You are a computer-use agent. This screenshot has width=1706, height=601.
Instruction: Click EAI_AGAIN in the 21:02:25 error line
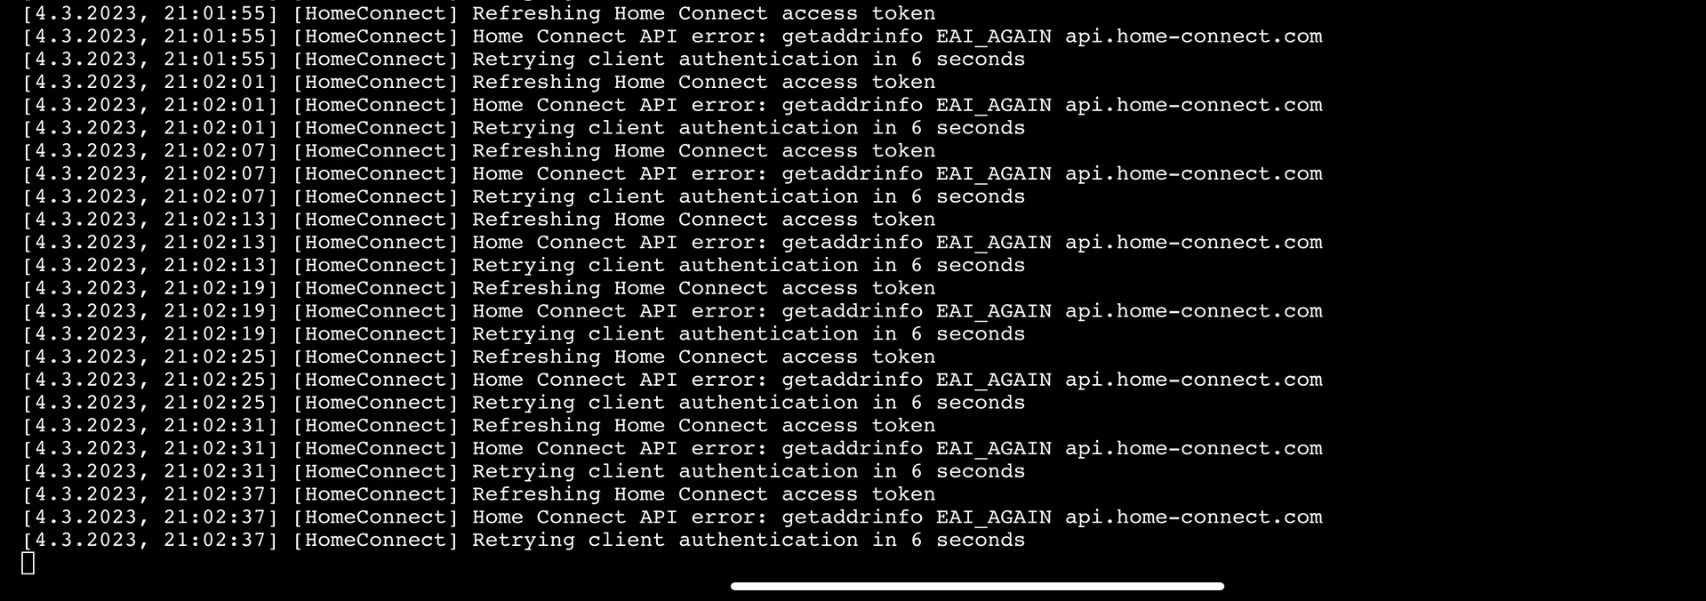(x=994, y=380)
